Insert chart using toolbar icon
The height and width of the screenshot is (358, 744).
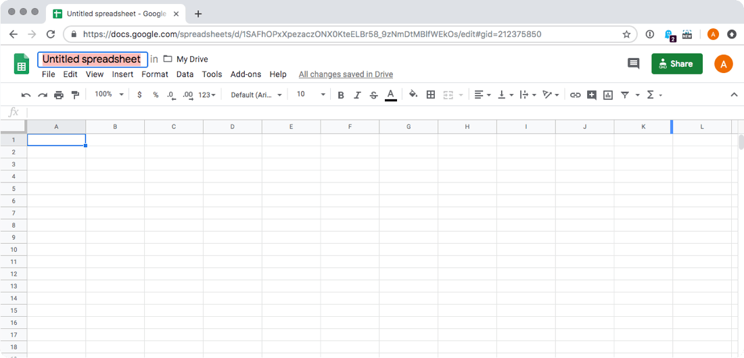608,95
